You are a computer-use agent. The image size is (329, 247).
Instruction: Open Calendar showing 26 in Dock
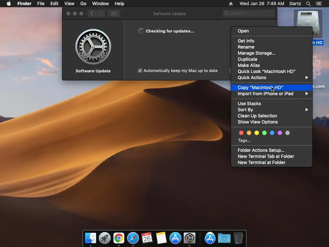point(147,238)
